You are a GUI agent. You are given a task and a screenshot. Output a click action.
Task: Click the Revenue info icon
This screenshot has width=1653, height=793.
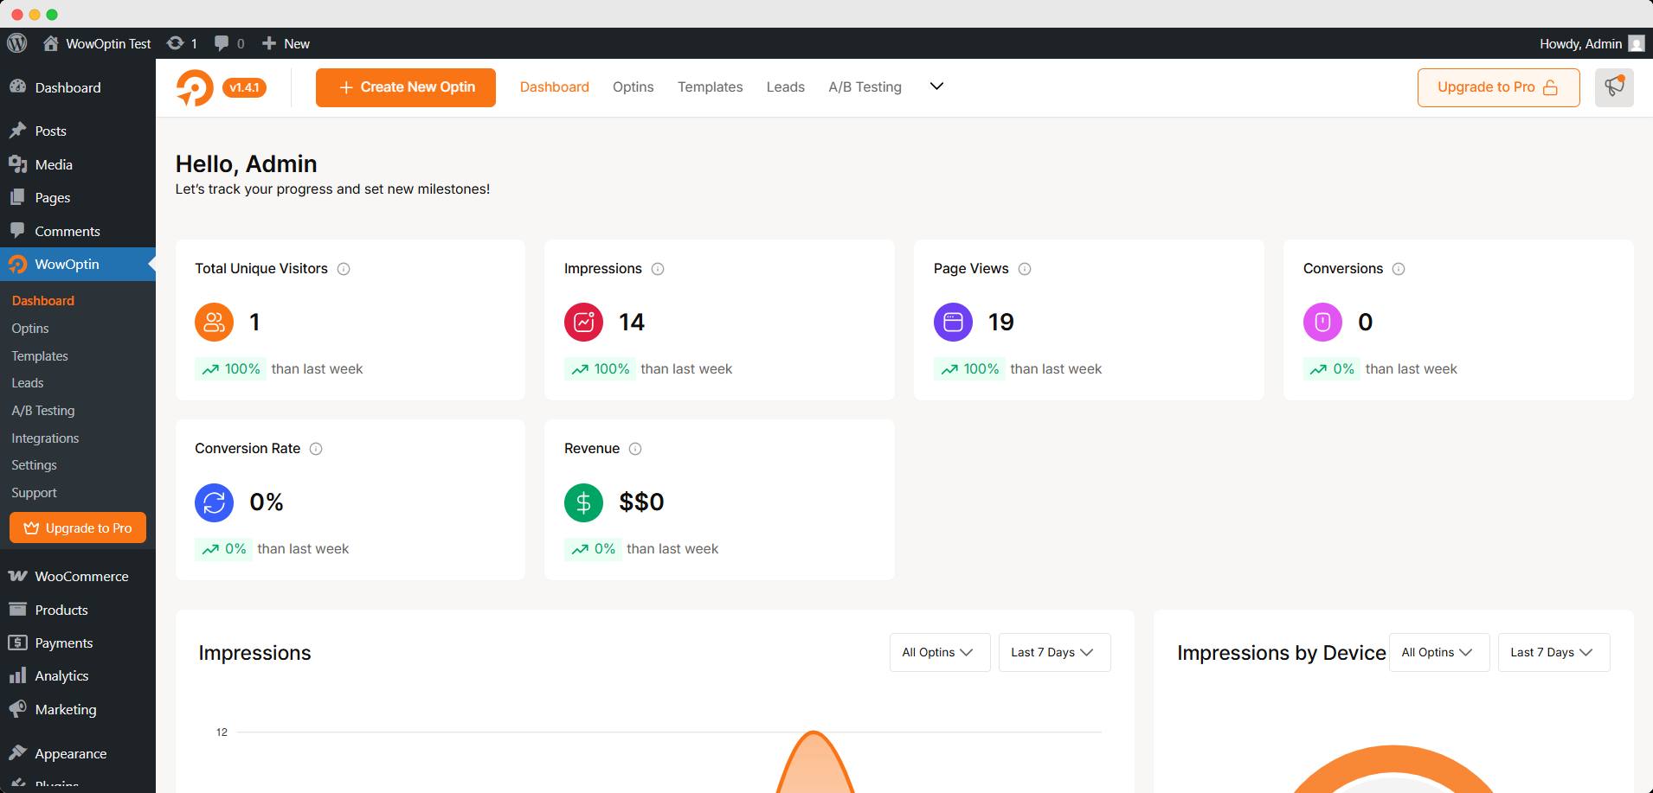coord(635,449)
